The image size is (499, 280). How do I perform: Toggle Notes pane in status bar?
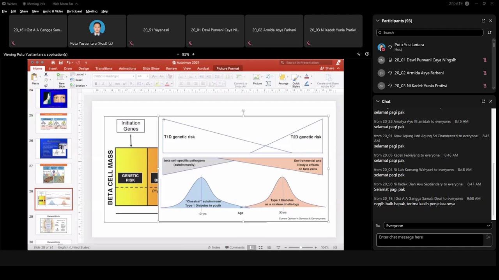pyautogui.click(x=214, y=247)
